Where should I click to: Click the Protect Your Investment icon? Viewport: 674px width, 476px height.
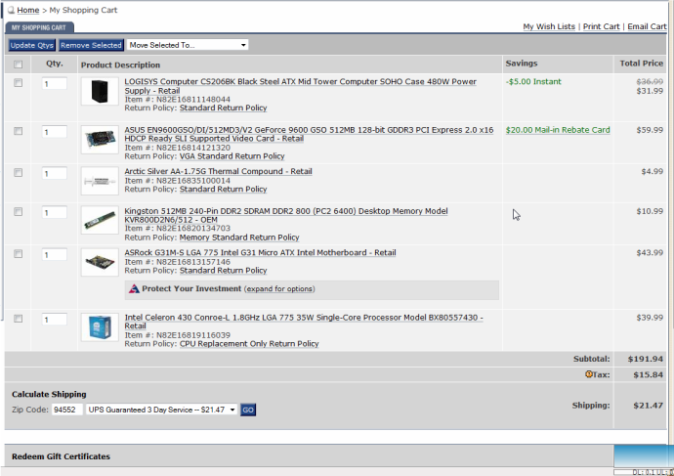click(134, 289)
